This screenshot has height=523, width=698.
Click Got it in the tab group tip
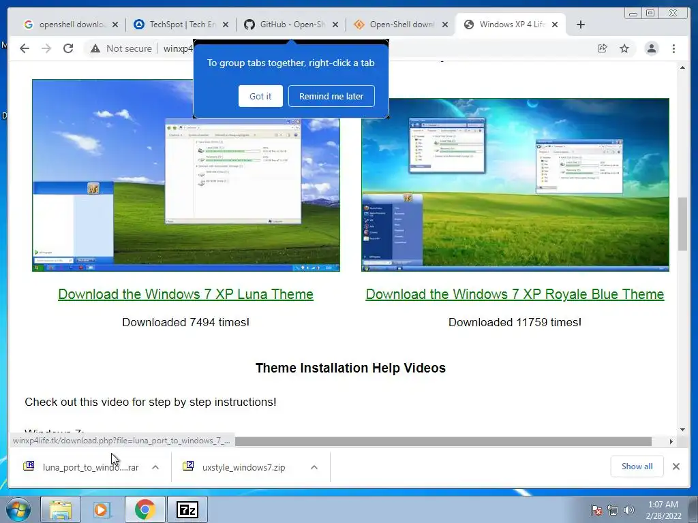click(260, 96)
